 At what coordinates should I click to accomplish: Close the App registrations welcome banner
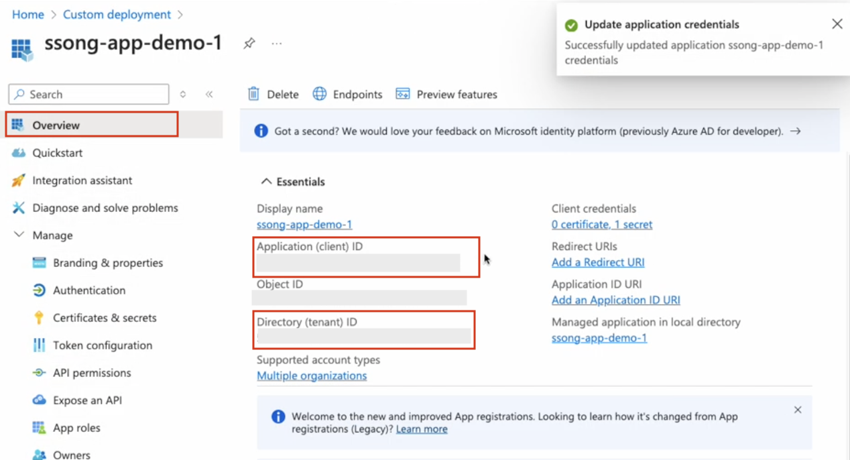point(797,410)
